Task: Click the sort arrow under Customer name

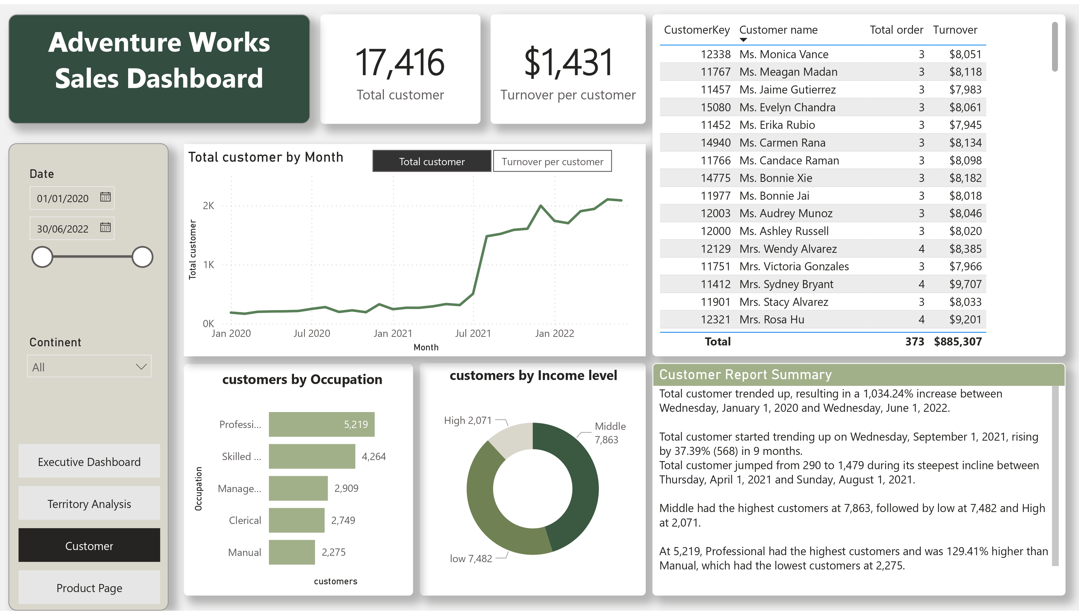Action: 743,40
